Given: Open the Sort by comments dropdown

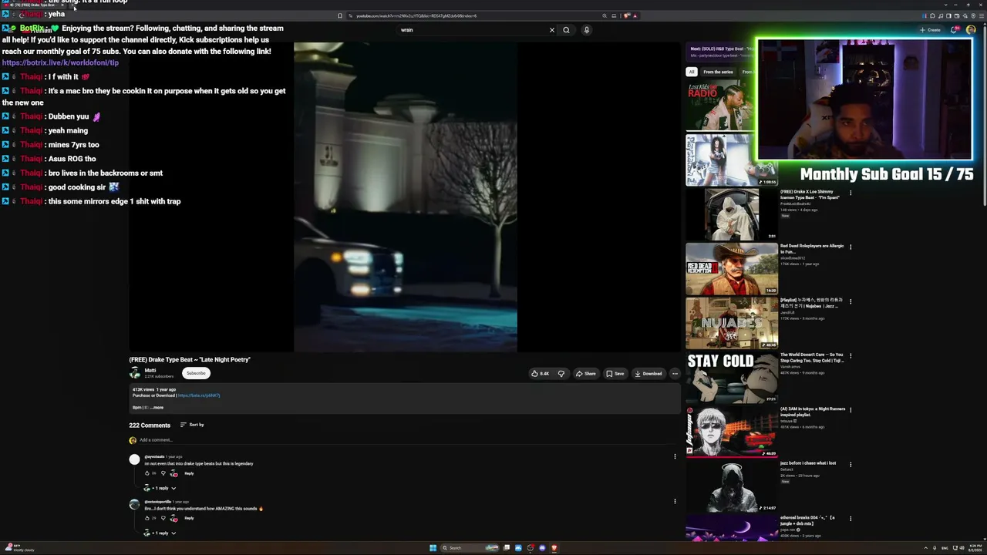Looking at the screenshot, I should pyautogui.click(x=192, y=425).
